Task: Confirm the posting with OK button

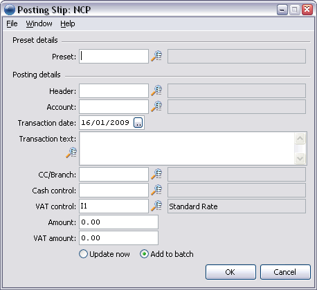Action: coord(230,272)
